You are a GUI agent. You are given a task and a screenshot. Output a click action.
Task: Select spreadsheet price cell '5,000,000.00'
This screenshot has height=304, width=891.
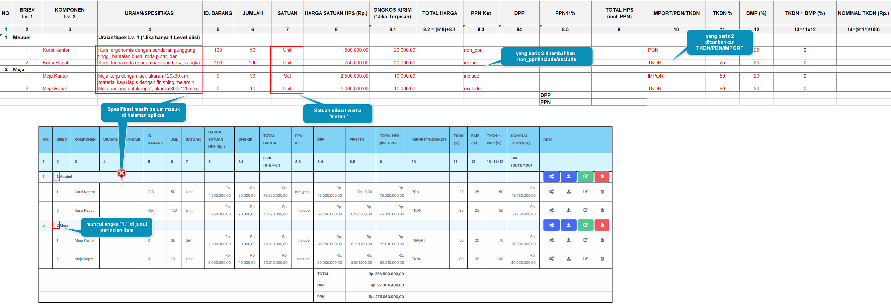(336, 89)
